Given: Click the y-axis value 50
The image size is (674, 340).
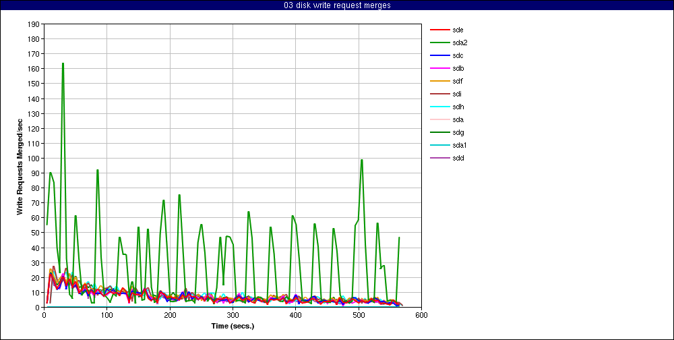Looking at the screenshot, I should click(36, 233).
